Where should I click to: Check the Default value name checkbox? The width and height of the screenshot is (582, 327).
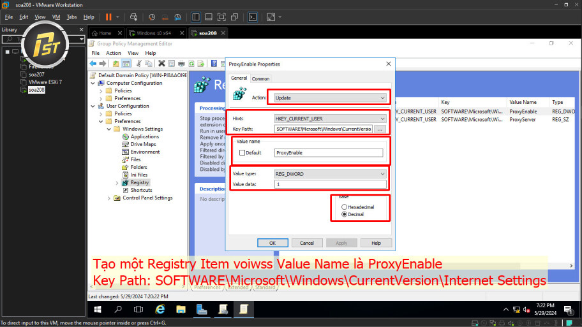pyautogui.click(x=243, y=153)
